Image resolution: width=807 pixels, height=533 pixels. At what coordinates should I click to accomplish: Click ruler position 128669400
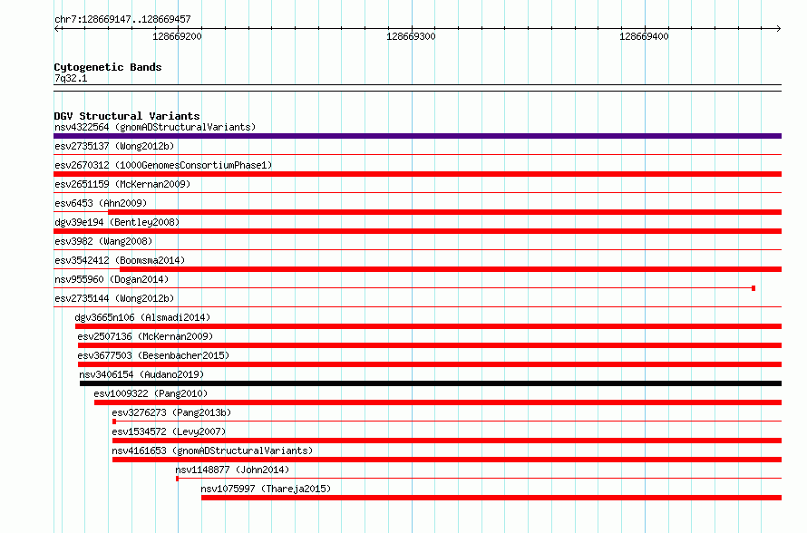(x=645, y=36)
